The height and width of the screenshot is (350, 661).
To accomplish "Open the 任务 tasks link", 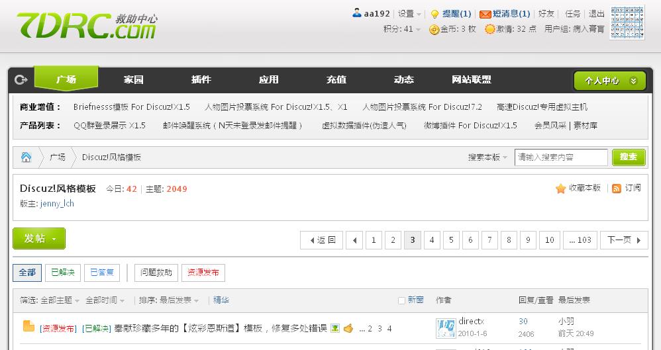I will click(572, 14).
